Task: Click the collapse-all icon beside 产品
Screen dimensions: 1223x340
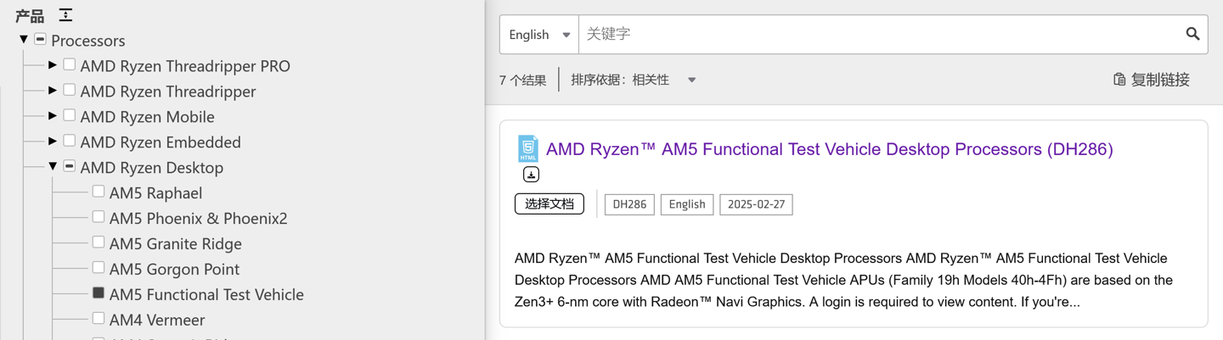Action: tap(65, 15)
